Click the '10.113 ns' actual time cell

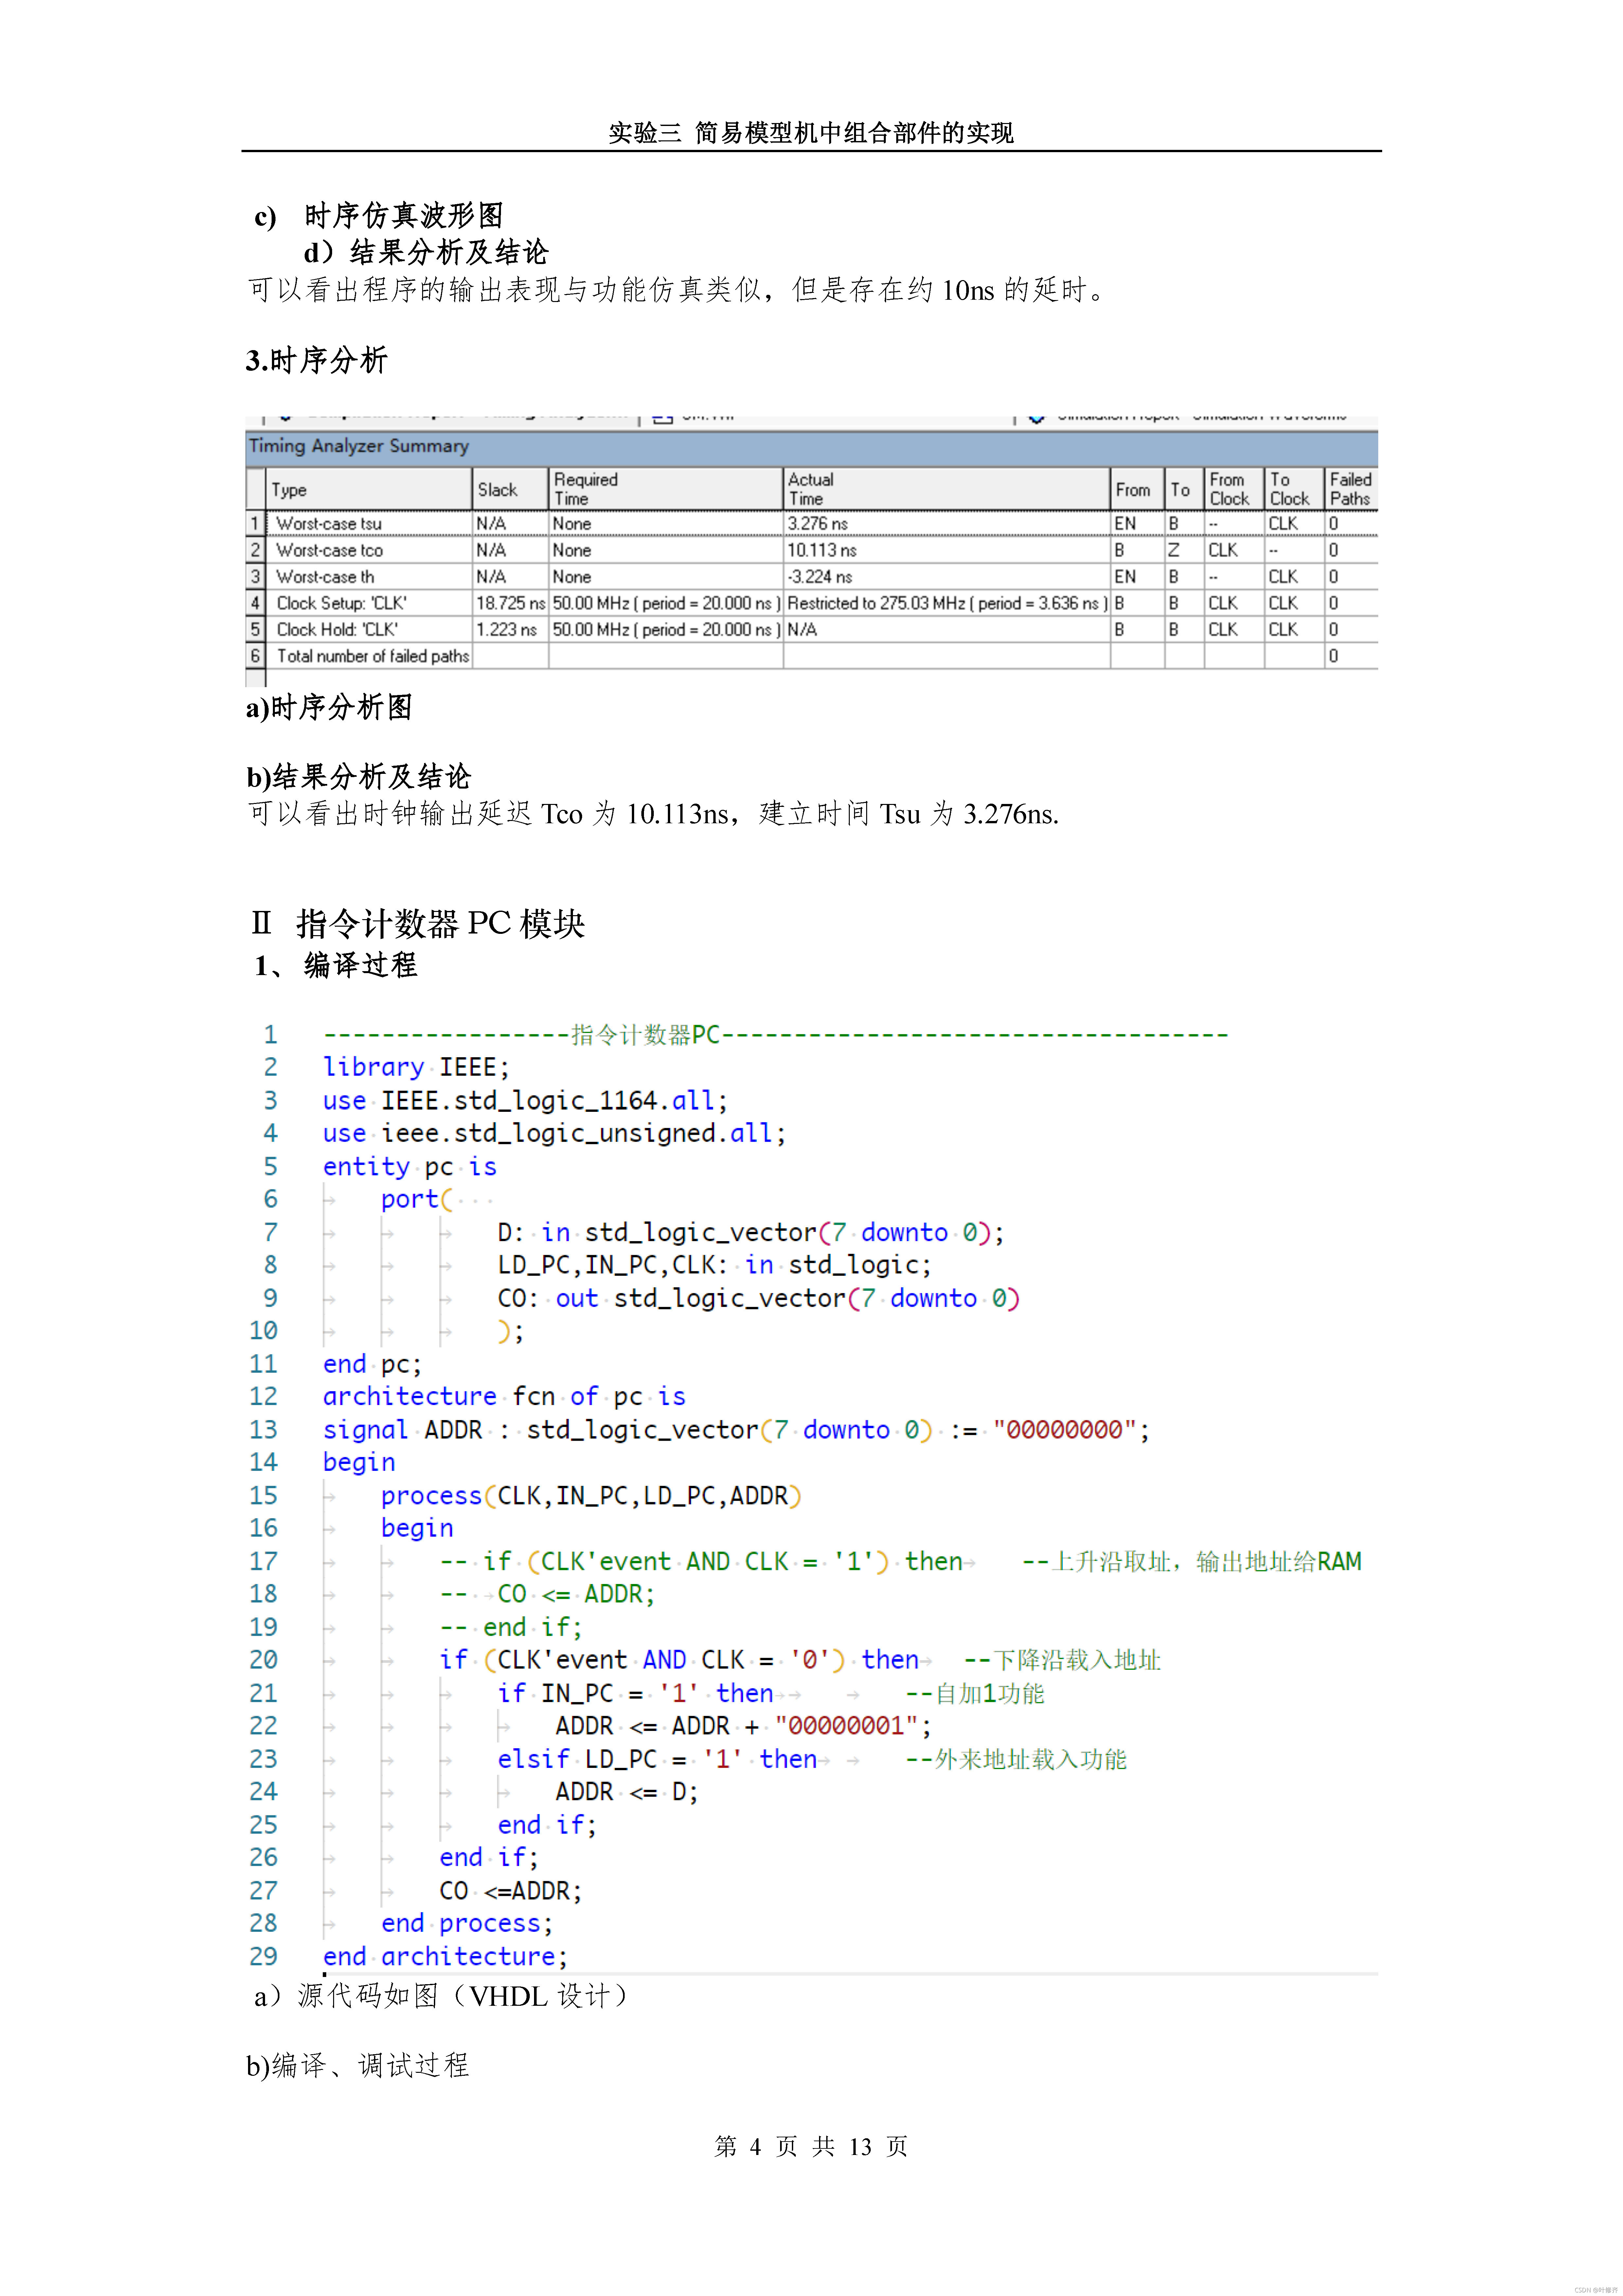coord(822,550)
